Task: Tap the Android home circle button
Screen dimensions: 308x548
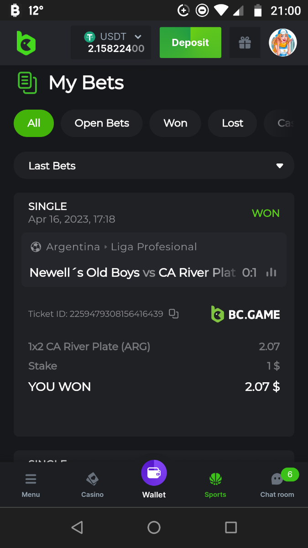Action: coord(154,528)
